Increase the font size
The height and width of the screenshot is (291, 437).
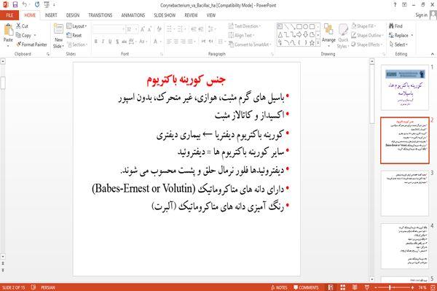pyautogui.click(x=143, y=29)
